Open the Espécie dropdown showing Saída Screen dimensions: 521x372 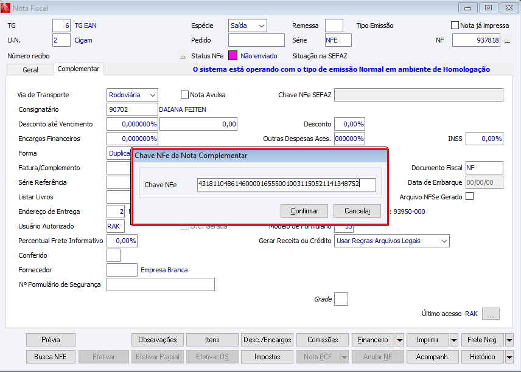coord(248,26)
